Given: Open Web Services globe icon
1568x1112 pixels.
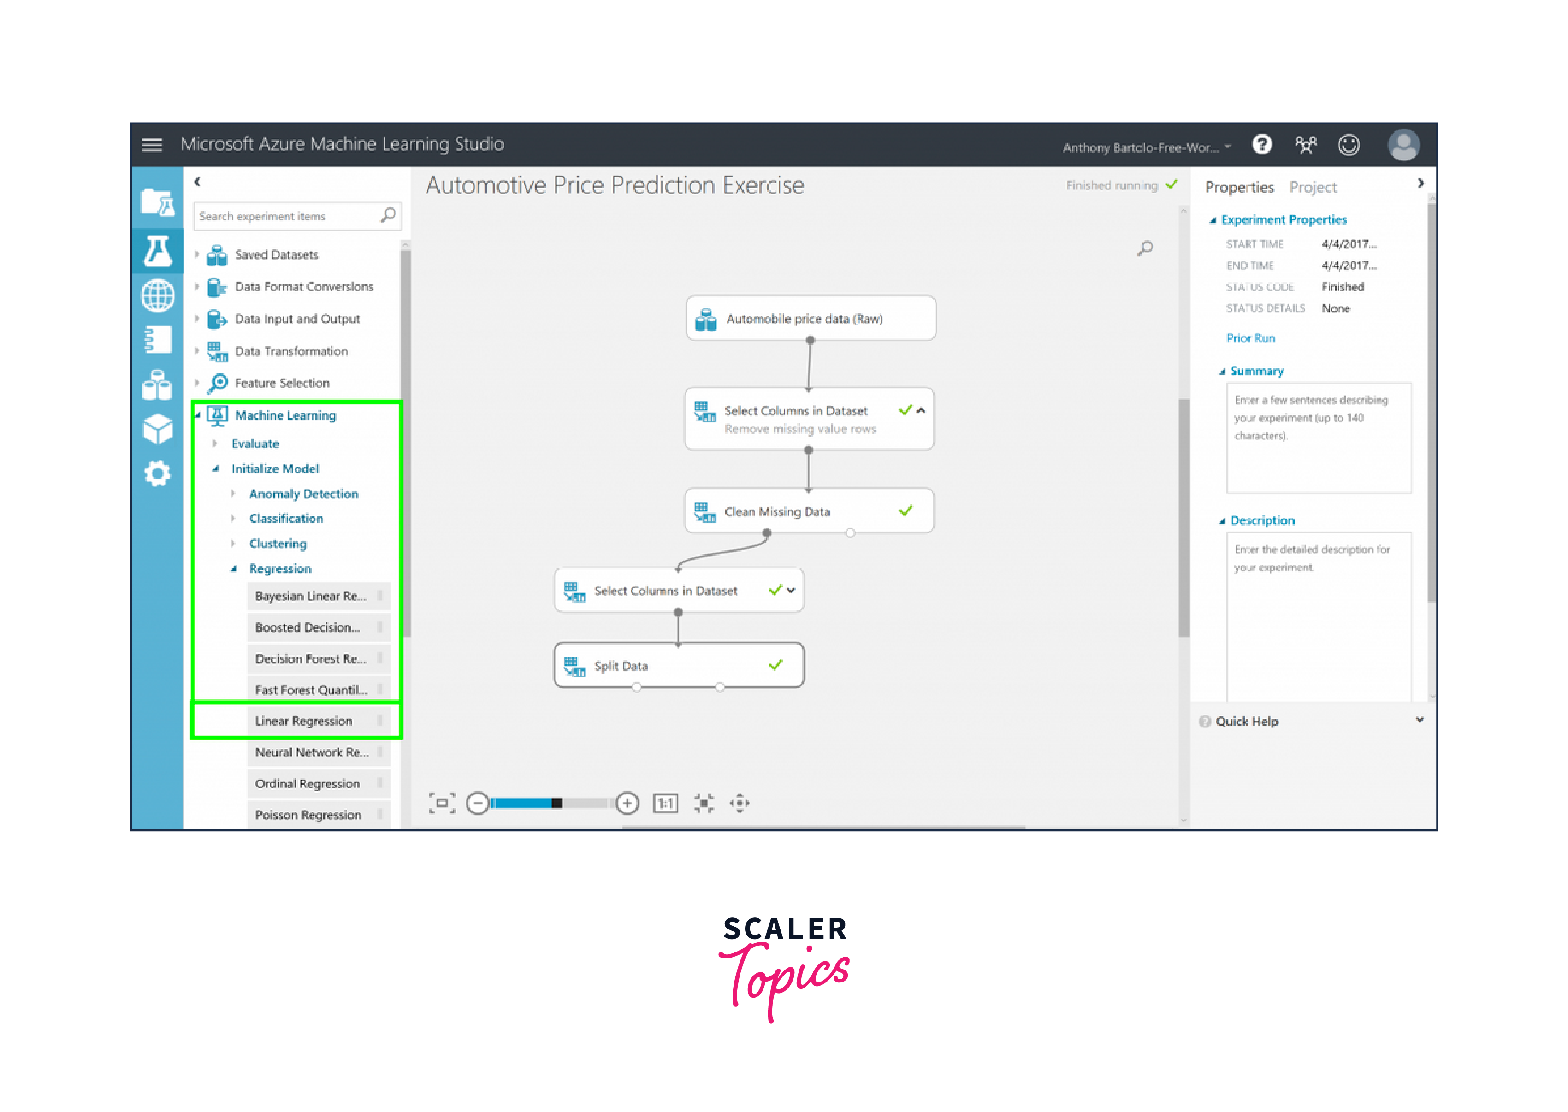Looking at the screenshot, I should point(158,296).
